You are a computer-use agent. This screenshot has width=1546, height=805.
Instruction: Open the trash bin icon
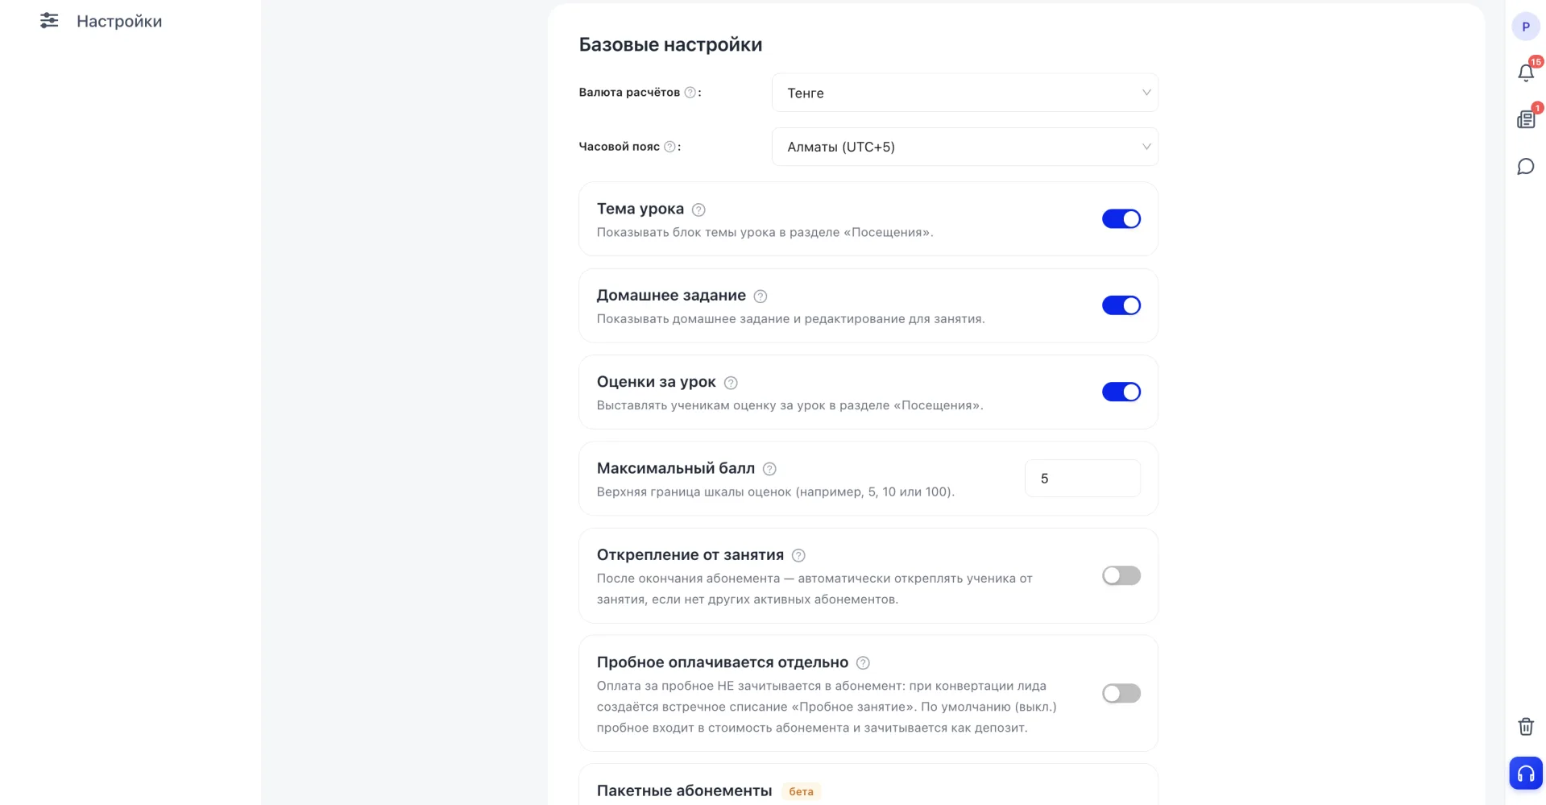coord(1526,726)
